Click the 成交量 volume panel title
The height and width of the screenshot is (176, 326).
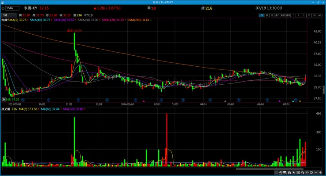pos(6,109)
